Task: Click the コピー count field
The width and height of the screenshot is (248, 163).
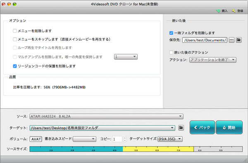Action: (x=117, y=139)
